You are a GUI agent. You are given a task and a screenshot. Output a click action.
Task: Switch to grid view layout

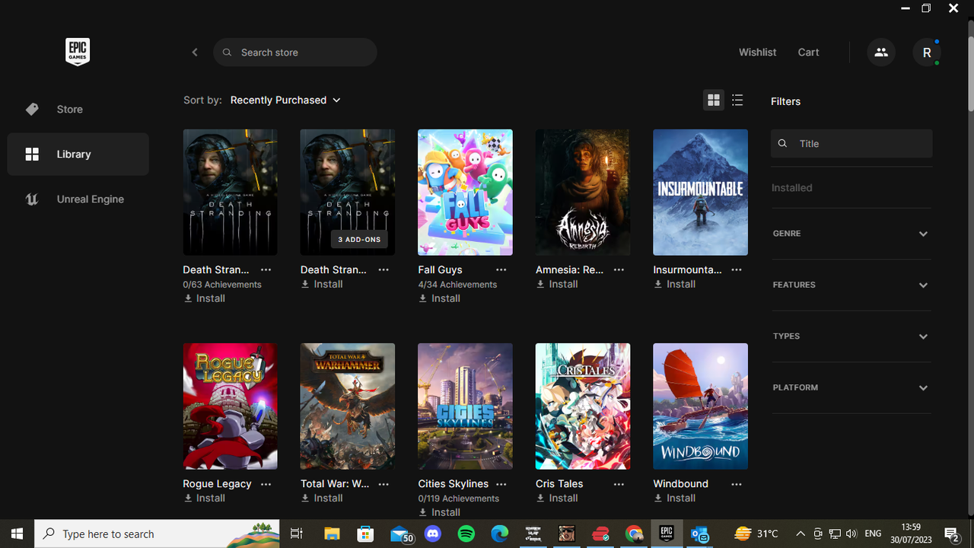pos(714,100)
